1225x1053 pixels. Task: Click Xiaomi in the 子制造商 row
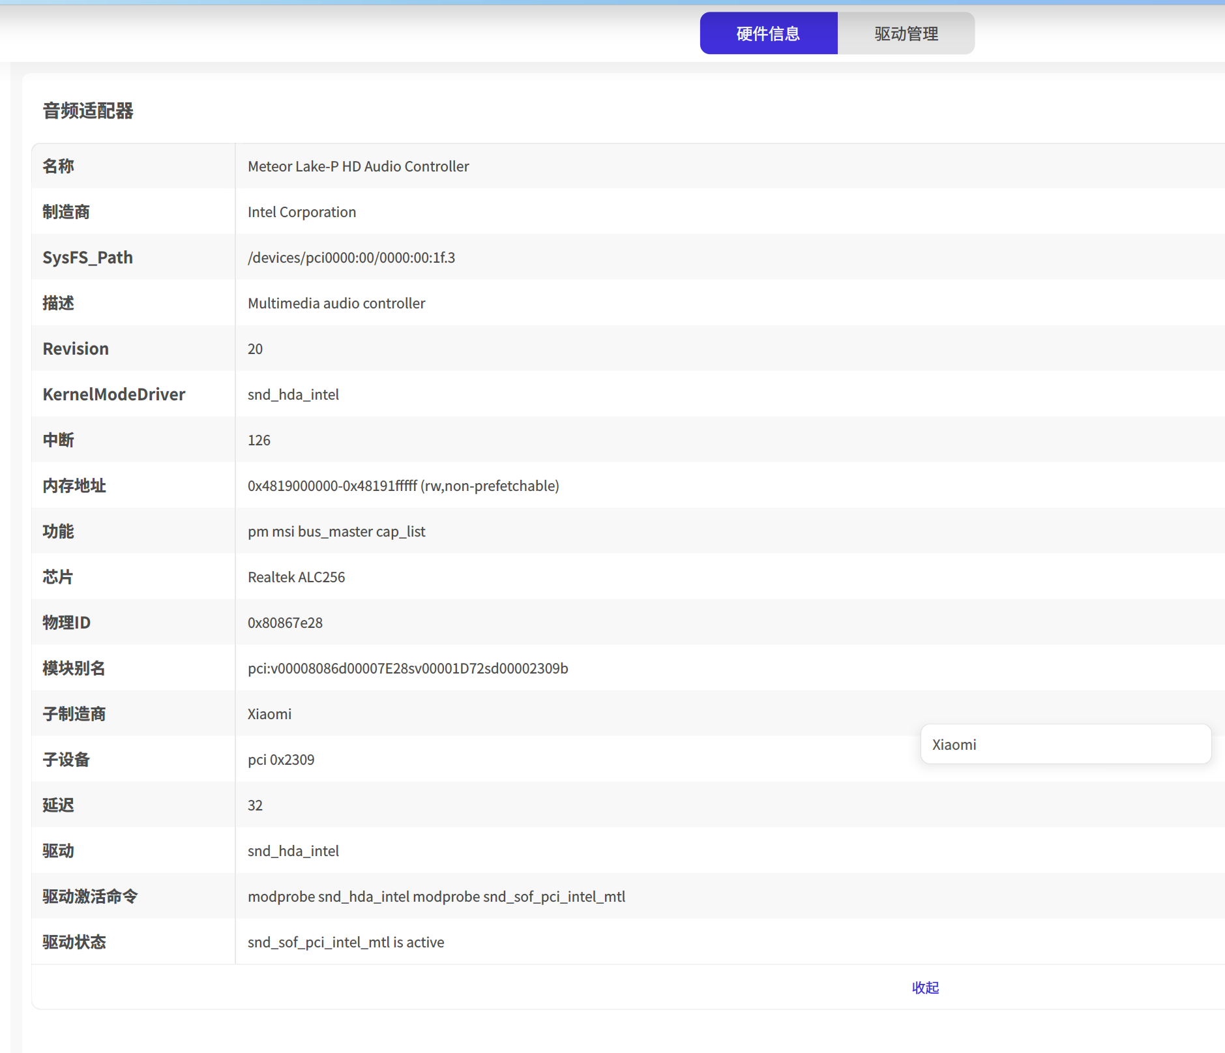coord(269,714)
